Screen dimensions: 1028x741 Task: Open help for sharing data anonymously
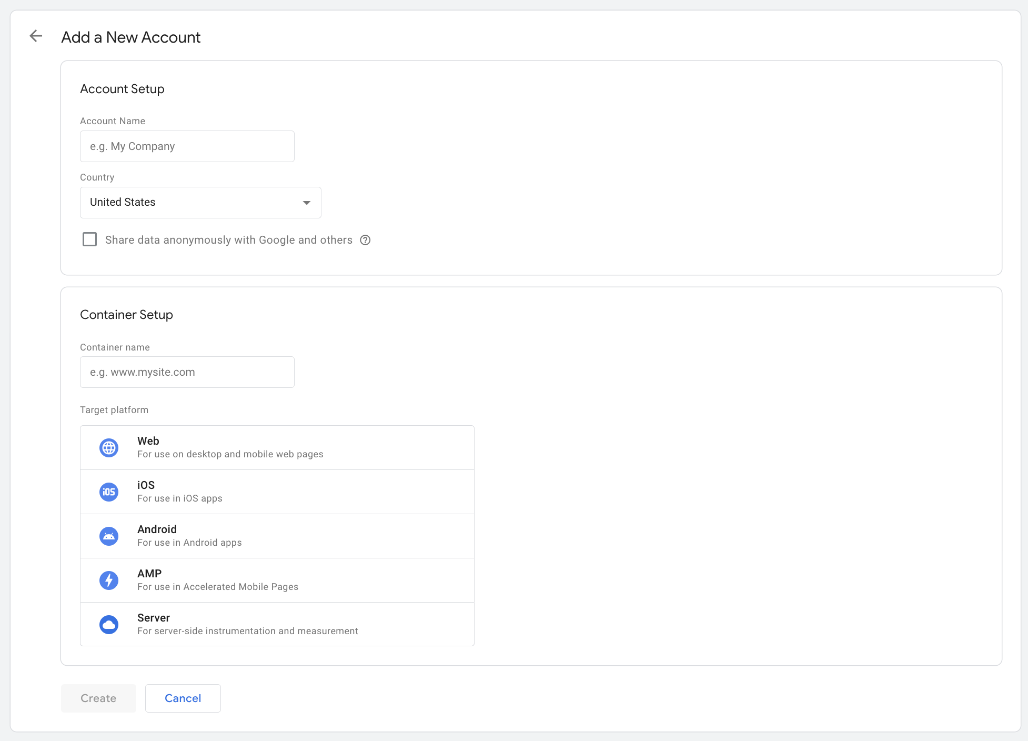365,240
